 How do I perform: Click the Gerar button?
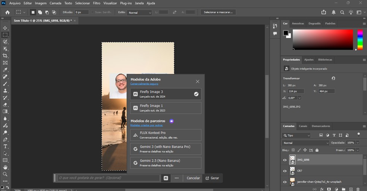[212, 178]
